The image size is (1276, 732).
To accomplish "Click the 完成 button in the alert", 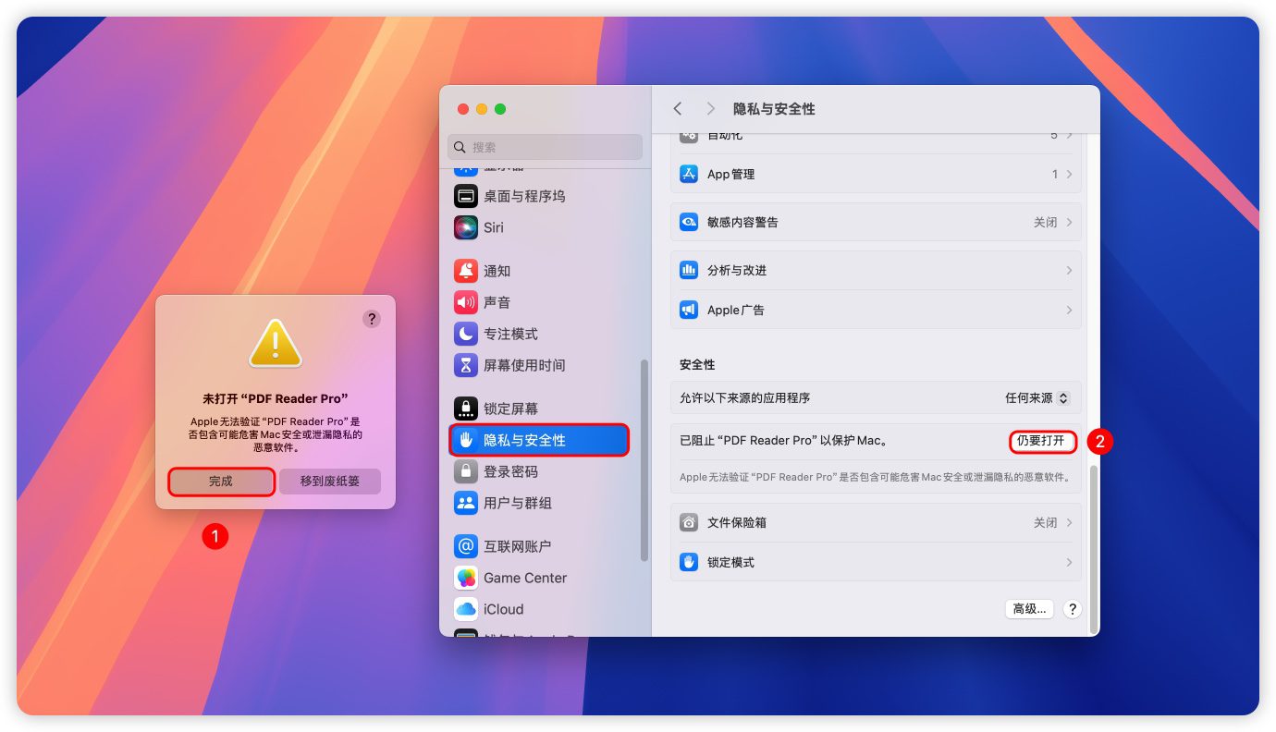I will click(221, 482).
